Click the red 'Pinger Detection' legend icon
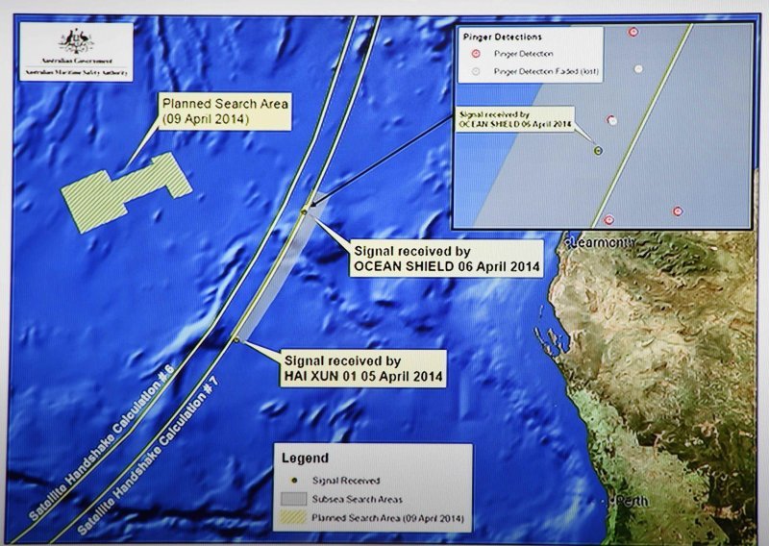This screenshot has width=769, height=546. tap(475, 54)
